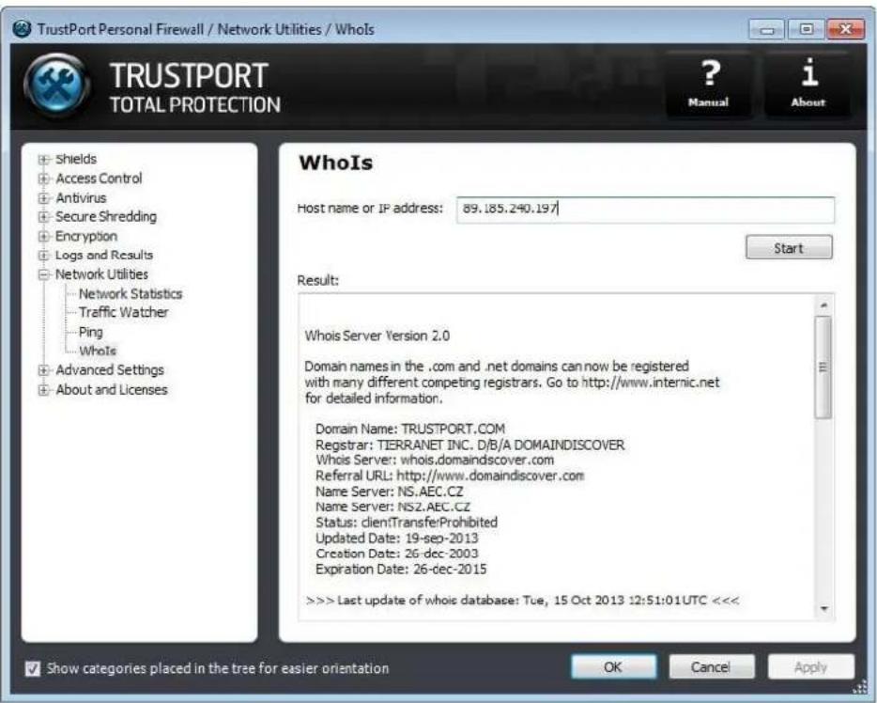877x703 pixels.
Task: Expand the About and Licenses node
Action: point(43,389)
